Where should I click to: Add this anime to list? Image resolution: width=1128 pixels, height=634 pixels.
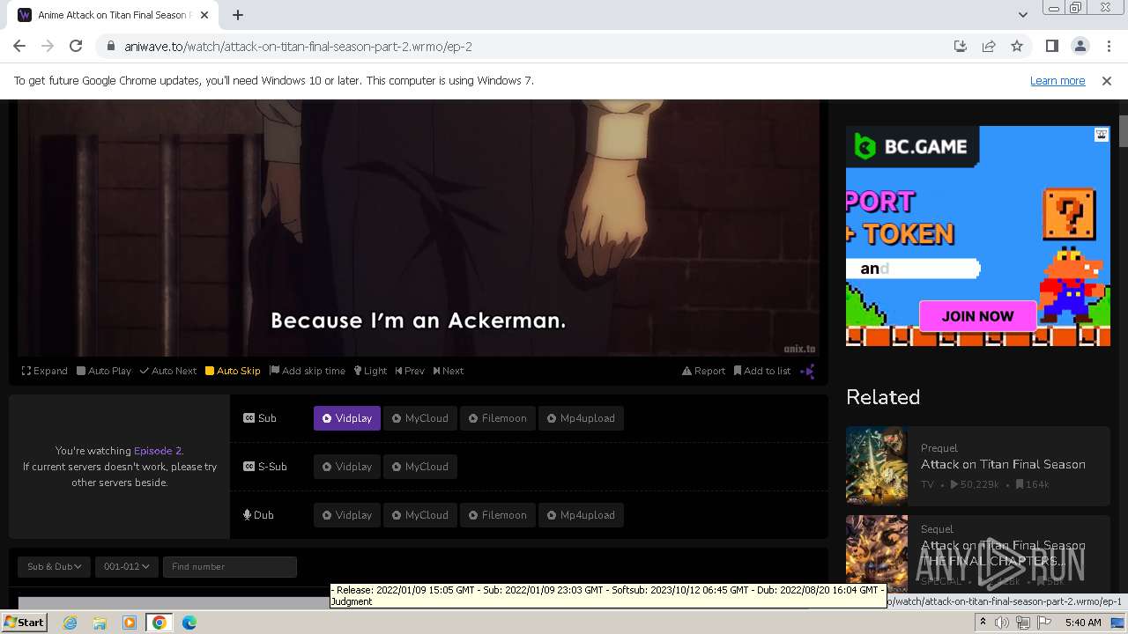762,371
